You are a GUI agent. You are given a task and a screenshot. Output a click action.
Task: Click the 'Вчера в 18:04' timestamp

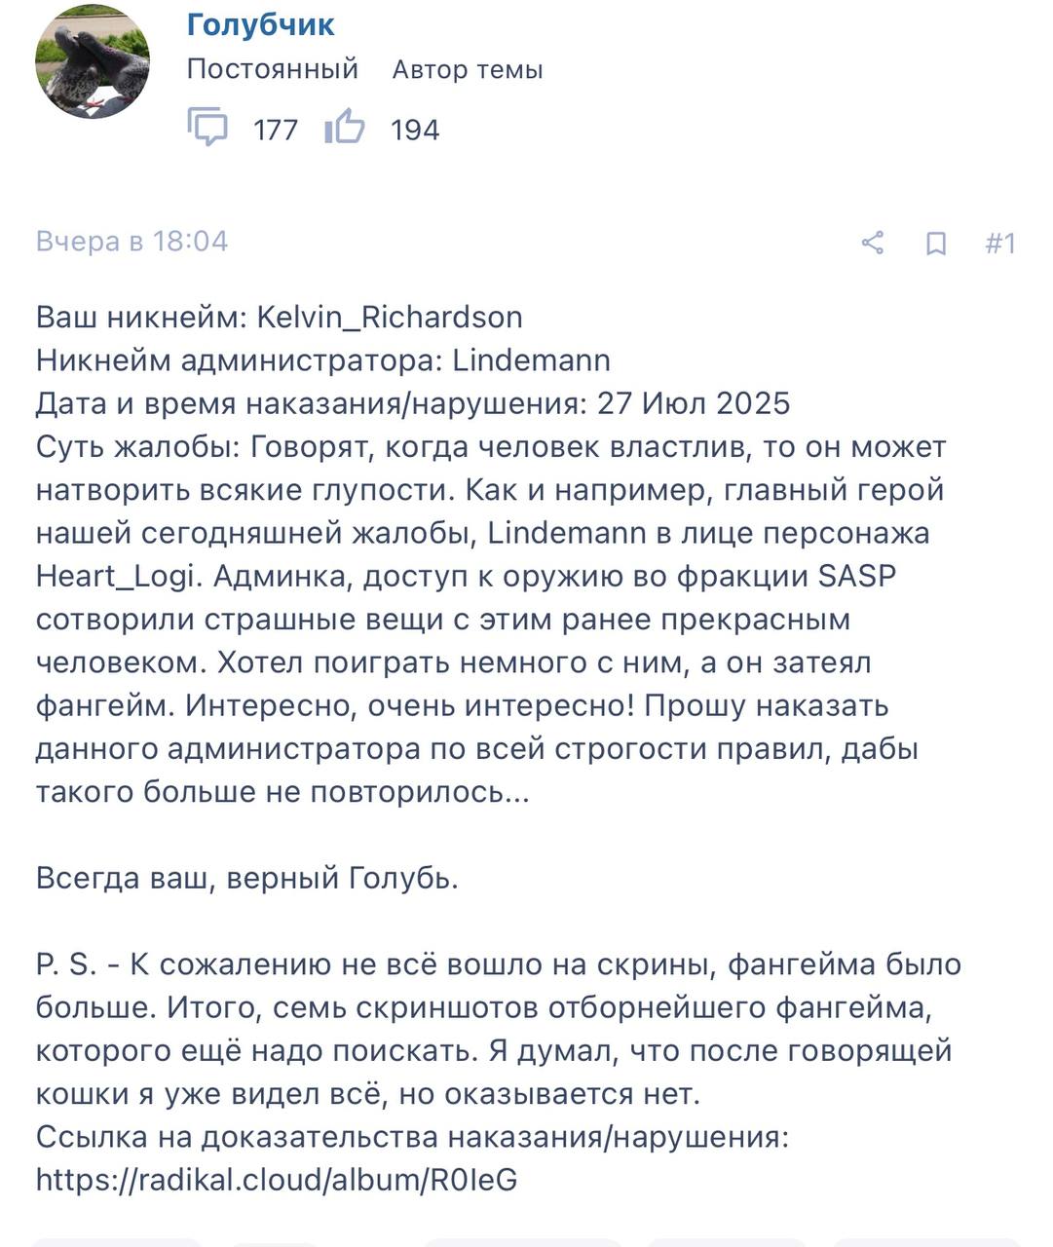coord(132,242)
